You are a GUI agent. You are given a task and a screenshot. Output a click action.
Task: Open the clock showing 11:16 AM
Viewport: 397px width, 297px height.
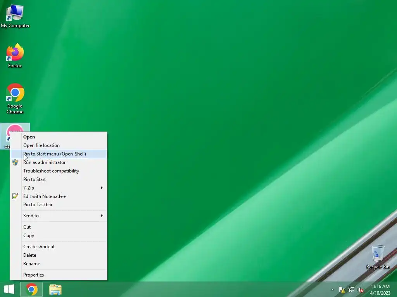point(380,289)
